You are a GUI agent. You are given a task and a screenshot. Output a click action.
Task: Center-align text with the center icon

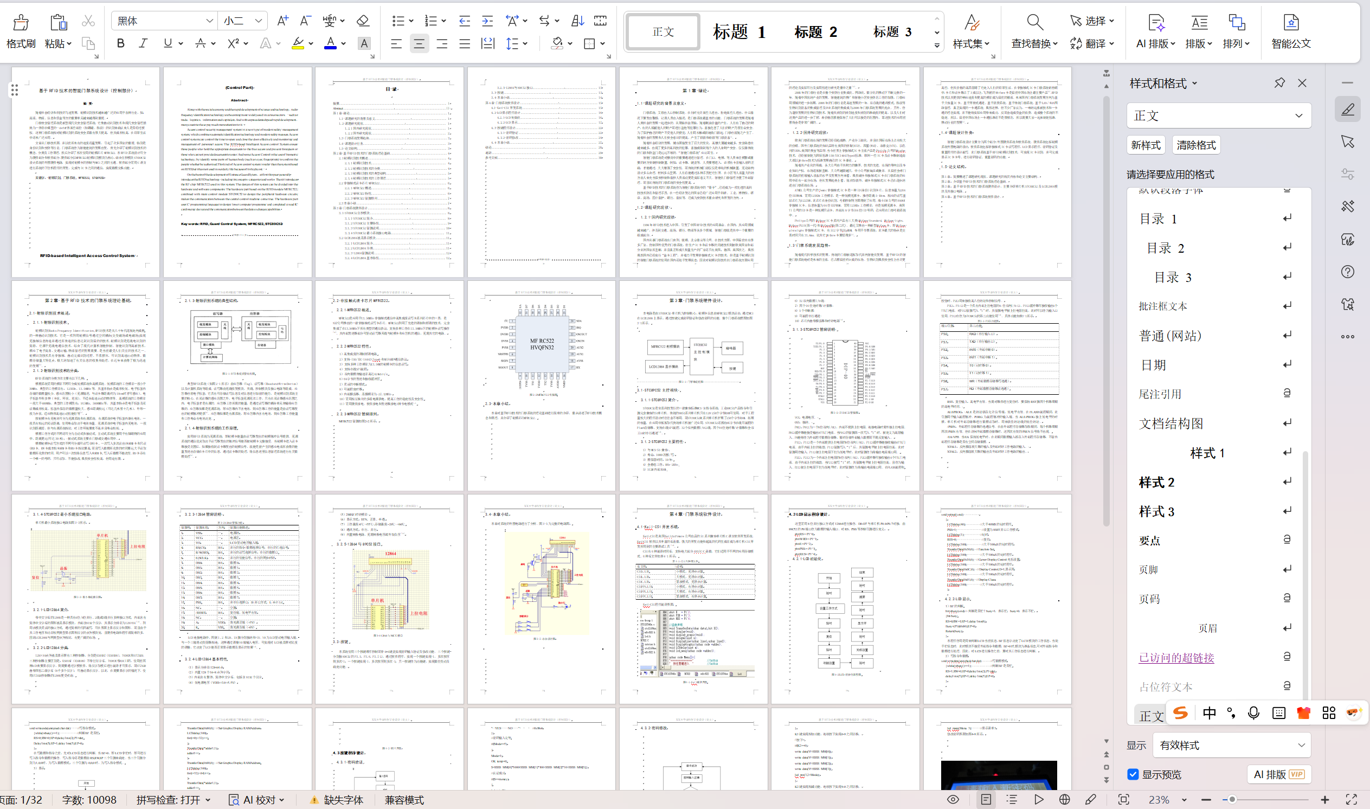(419, 43)
